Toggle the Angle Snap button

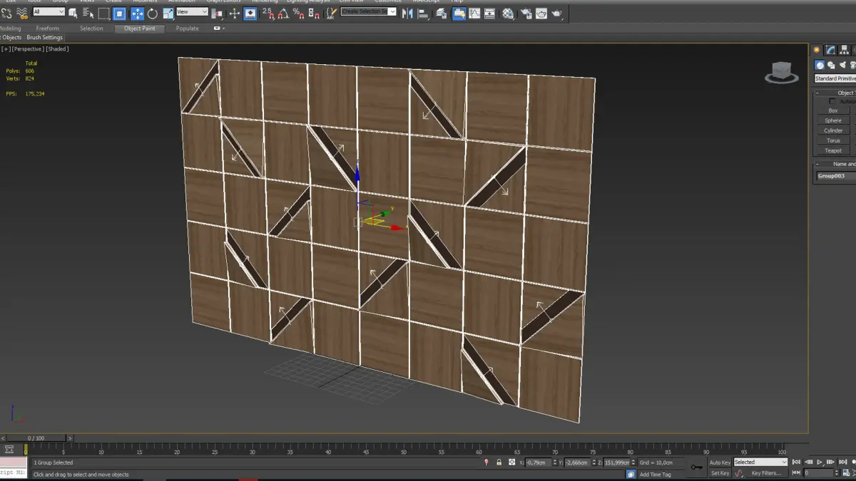click(x=285, y=13)
